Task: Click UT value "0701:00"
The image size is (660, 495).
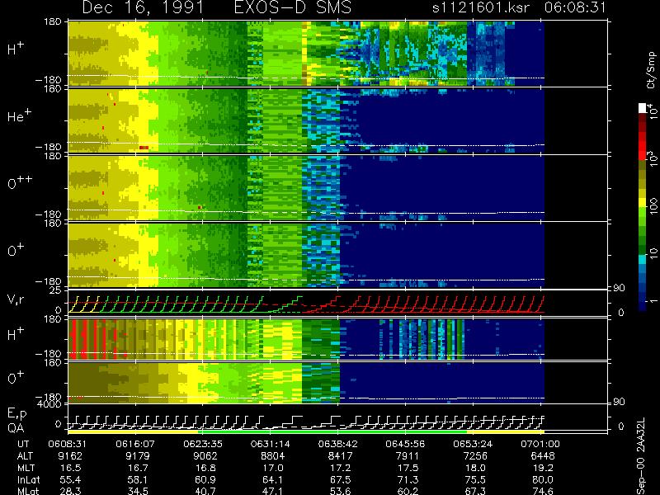Action: (540, 444)
